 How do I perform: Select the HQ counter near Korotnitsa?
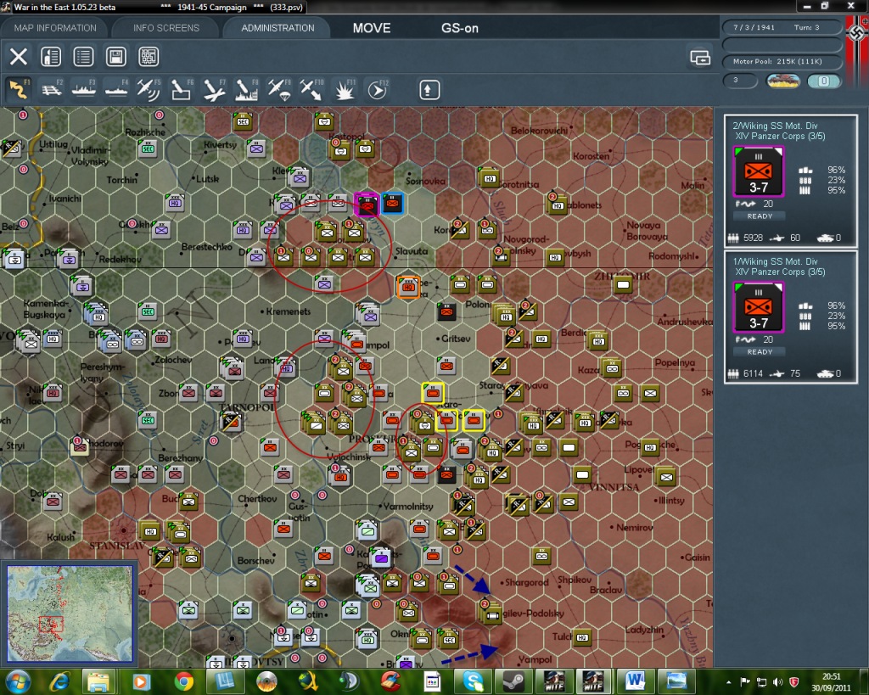[490, 178]
